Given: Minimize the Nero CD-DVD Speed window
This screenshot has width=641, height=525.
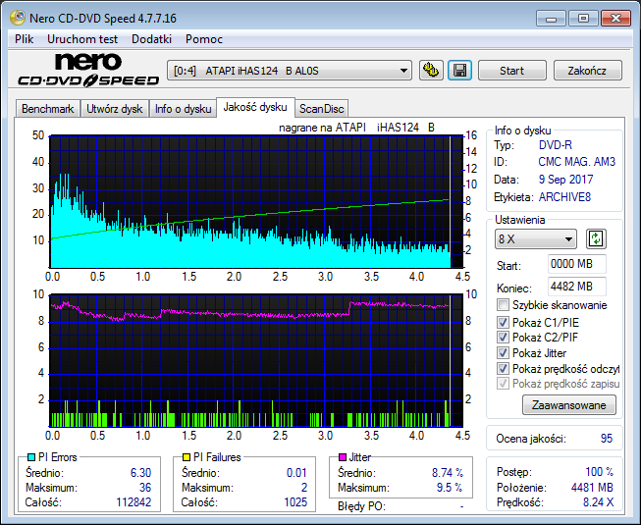Looking at the screenshot, I should click(551, 19).
